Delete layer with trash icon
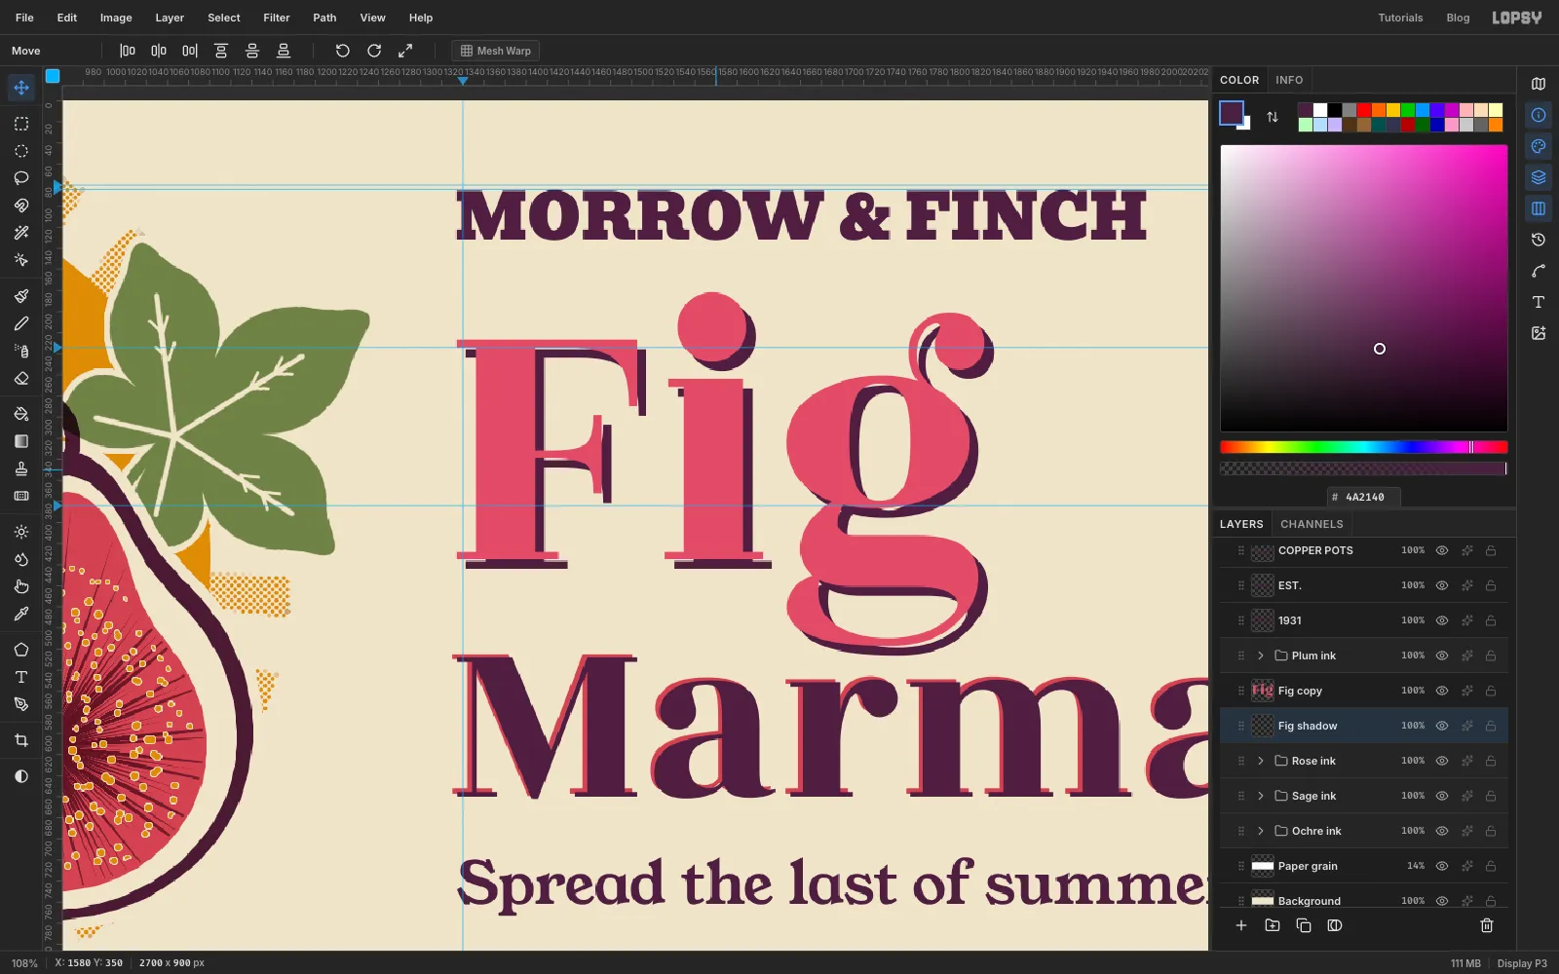 click(1487, 925)
